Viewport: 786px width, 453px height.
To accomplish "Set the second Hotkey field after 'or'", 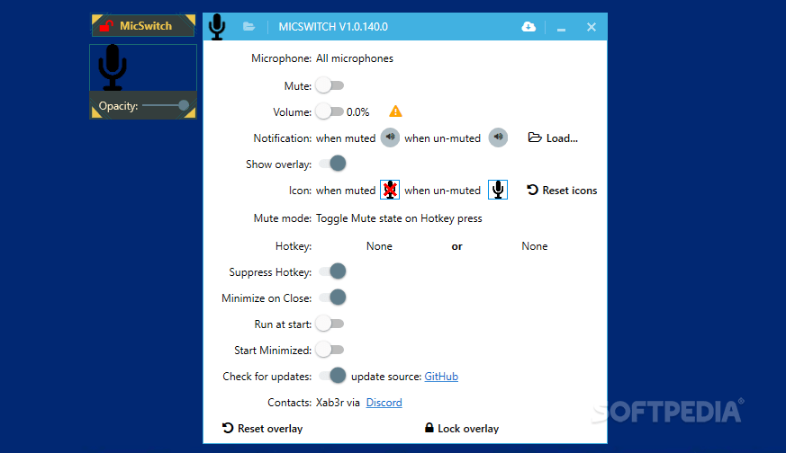I will [535, 246].
